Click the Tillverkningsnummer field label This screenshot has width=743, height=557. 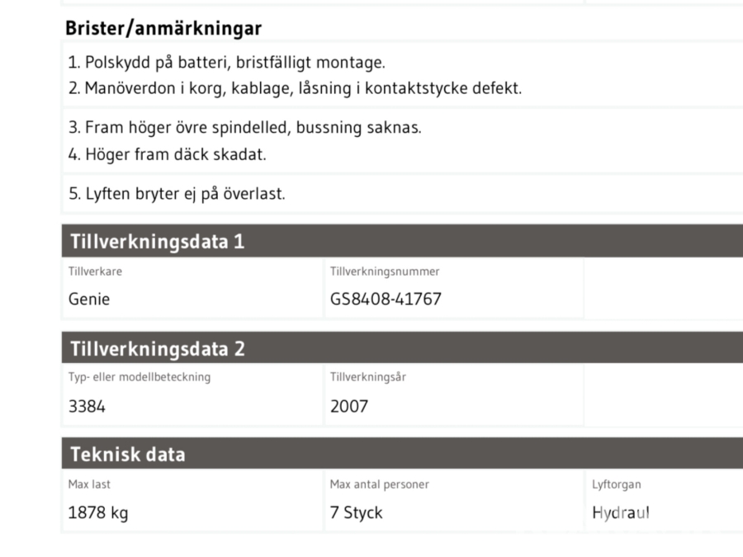pos(385,271)
